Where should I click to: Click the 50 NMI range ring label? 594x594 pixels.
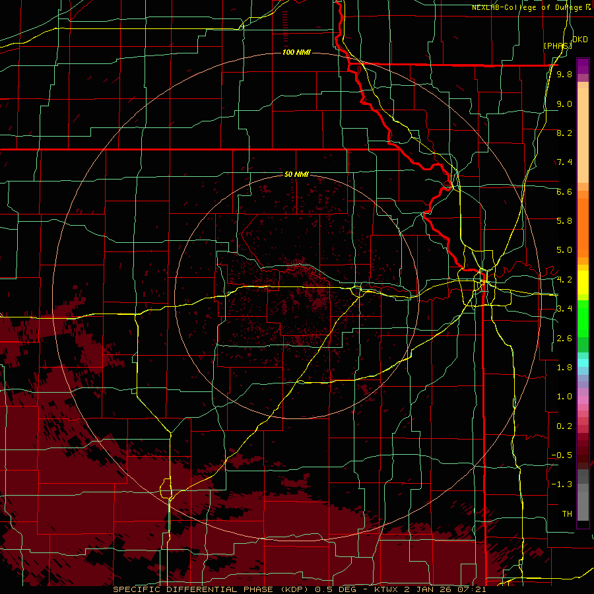pyautogui.click(x=296, y=174)
